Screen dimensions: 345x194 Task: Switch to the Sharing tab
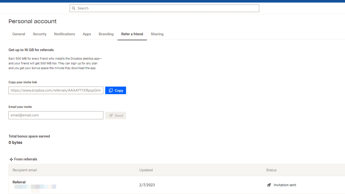tap(157, 34)
